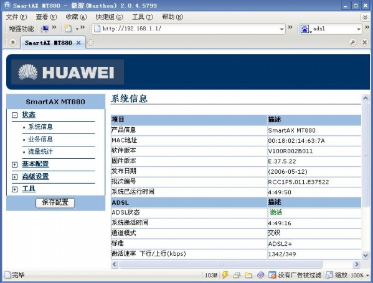
Task: Click the 高级设置 link
Action: 35,176
